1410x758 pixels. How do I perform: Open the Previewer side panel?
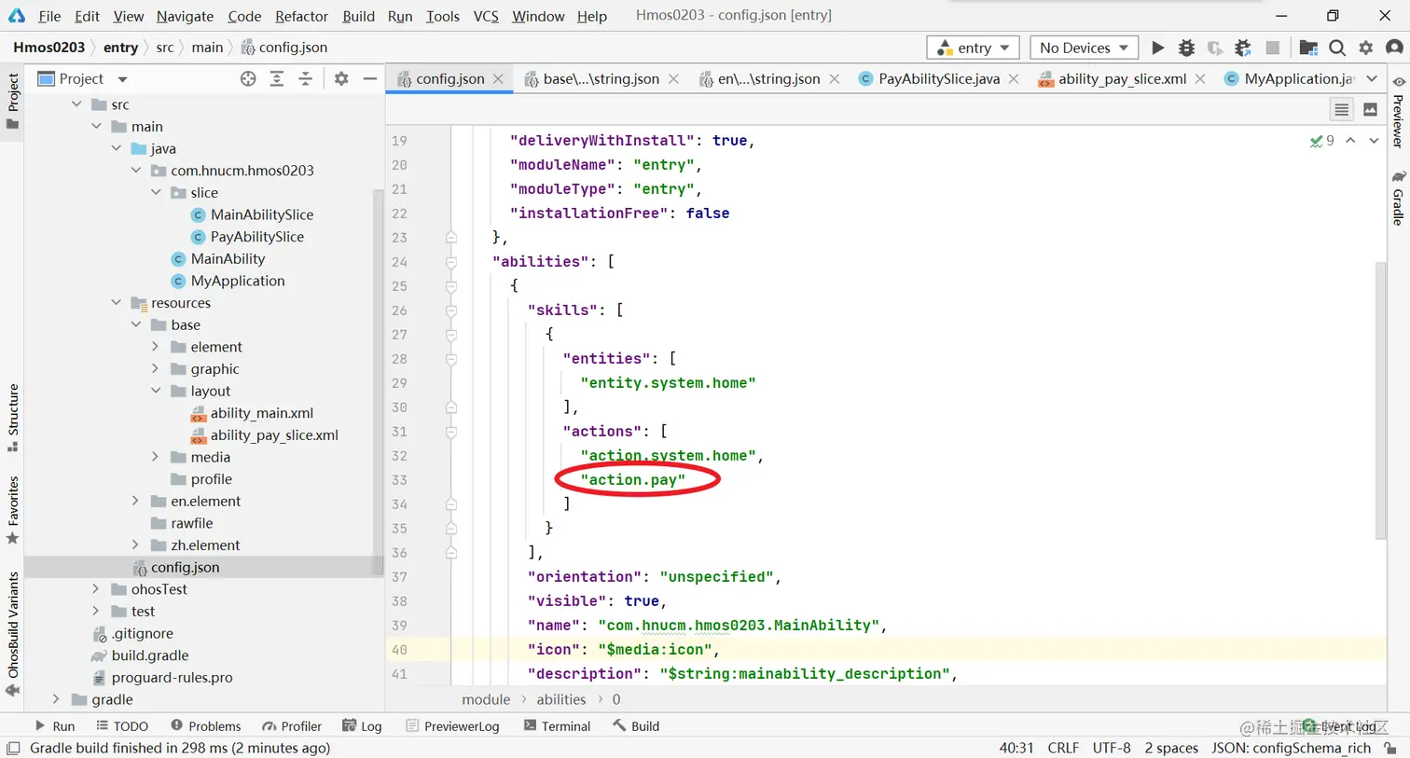[x=1399, y=112]
